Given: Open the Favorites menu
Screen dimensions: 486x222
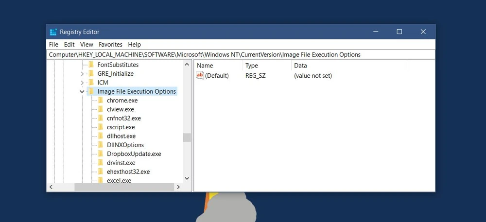Looking at the screenshot, I should point(110,45).
